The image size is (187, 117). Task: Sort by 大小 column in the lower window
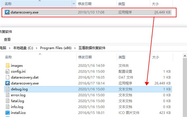pos(156,57)
